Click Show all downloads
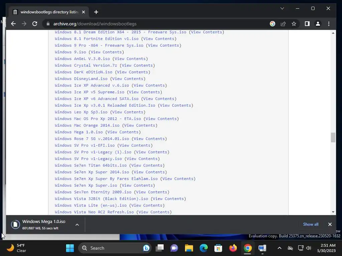The width and height of the screenshot is (342, 256). click(311, 224)
